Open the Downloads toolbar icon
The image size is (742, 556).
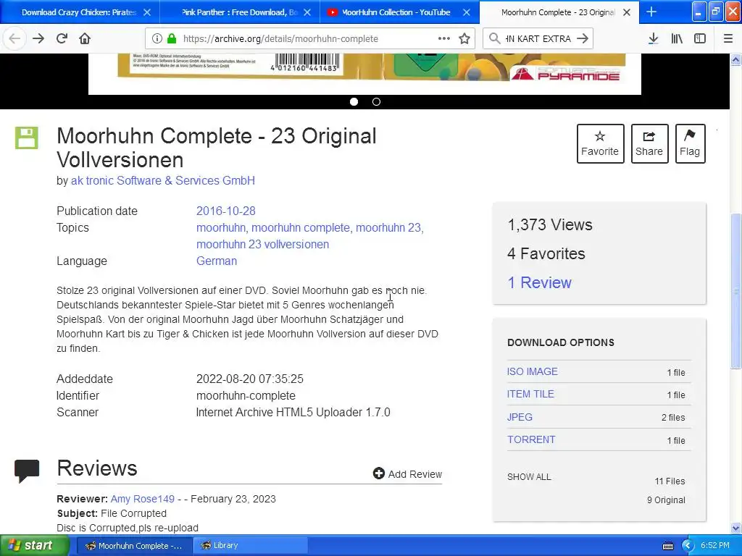[653, 38]
